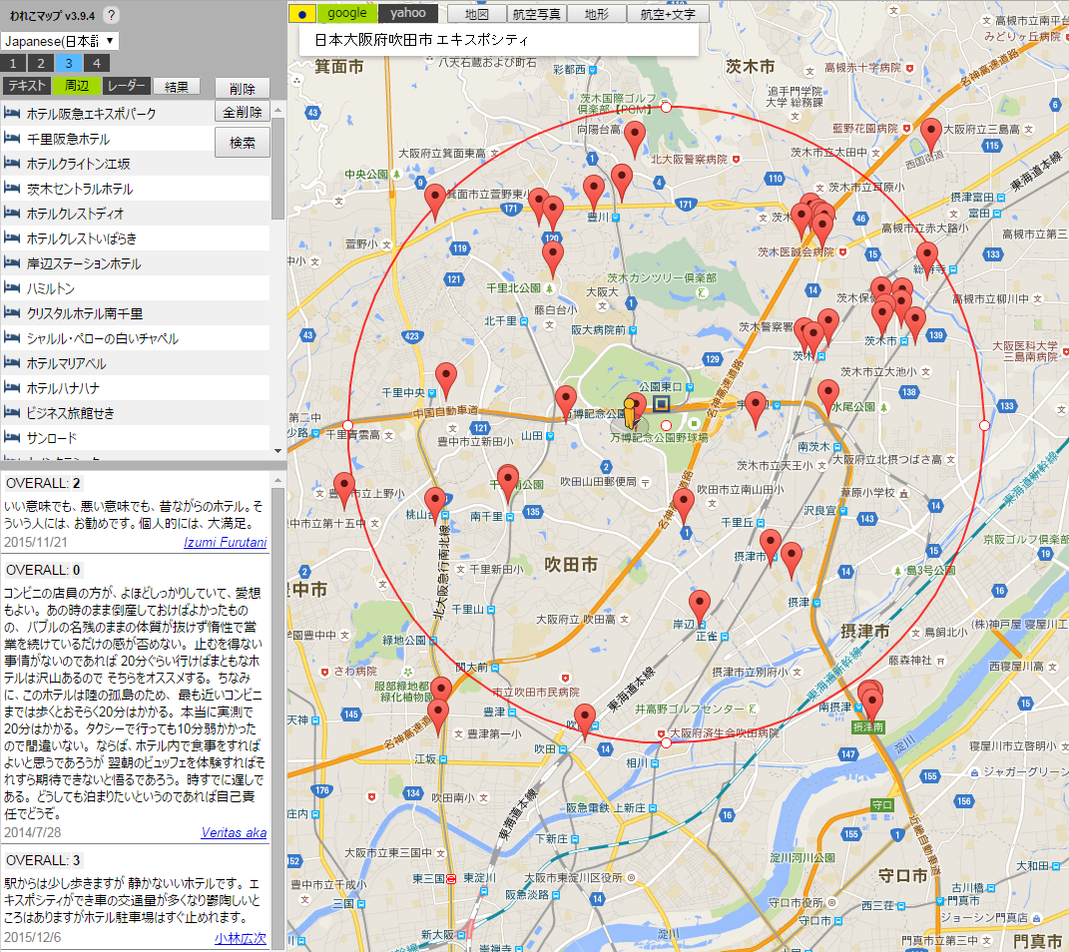The width and height of the screenshot is (1069, 952).
Task: Open reviewer link 小林広次
Action: click(241, 938)
